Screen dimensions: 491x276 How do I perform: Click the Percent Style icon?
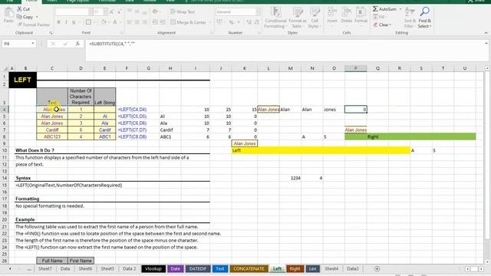coord(232,22)
